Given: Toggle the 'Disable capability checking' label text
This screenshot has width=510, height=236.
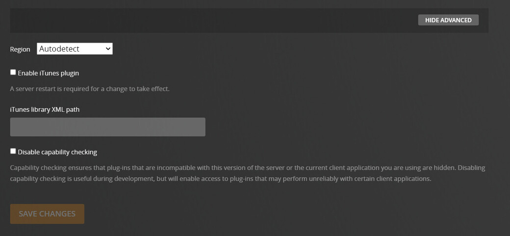Looking at the screenshot, I should [57, 152].
